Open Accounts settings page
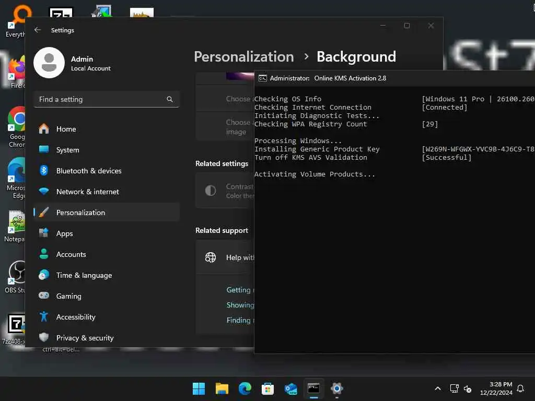 pyautogui.click(x=107, y=254)
